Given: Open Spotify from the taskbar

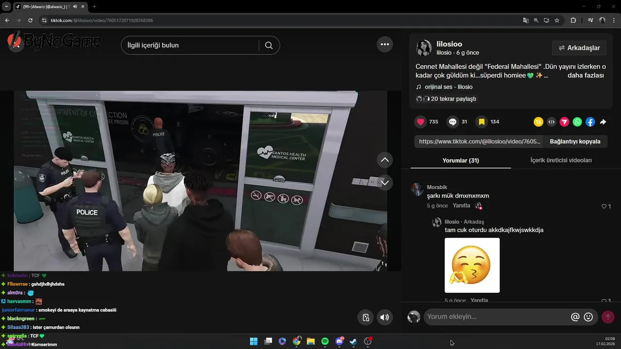Looking at the screenshot, I should [325, 341].
